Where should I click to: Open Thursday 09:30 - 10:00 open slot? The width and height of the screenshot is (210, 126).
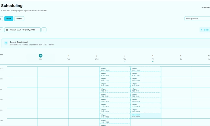(115, 74)
